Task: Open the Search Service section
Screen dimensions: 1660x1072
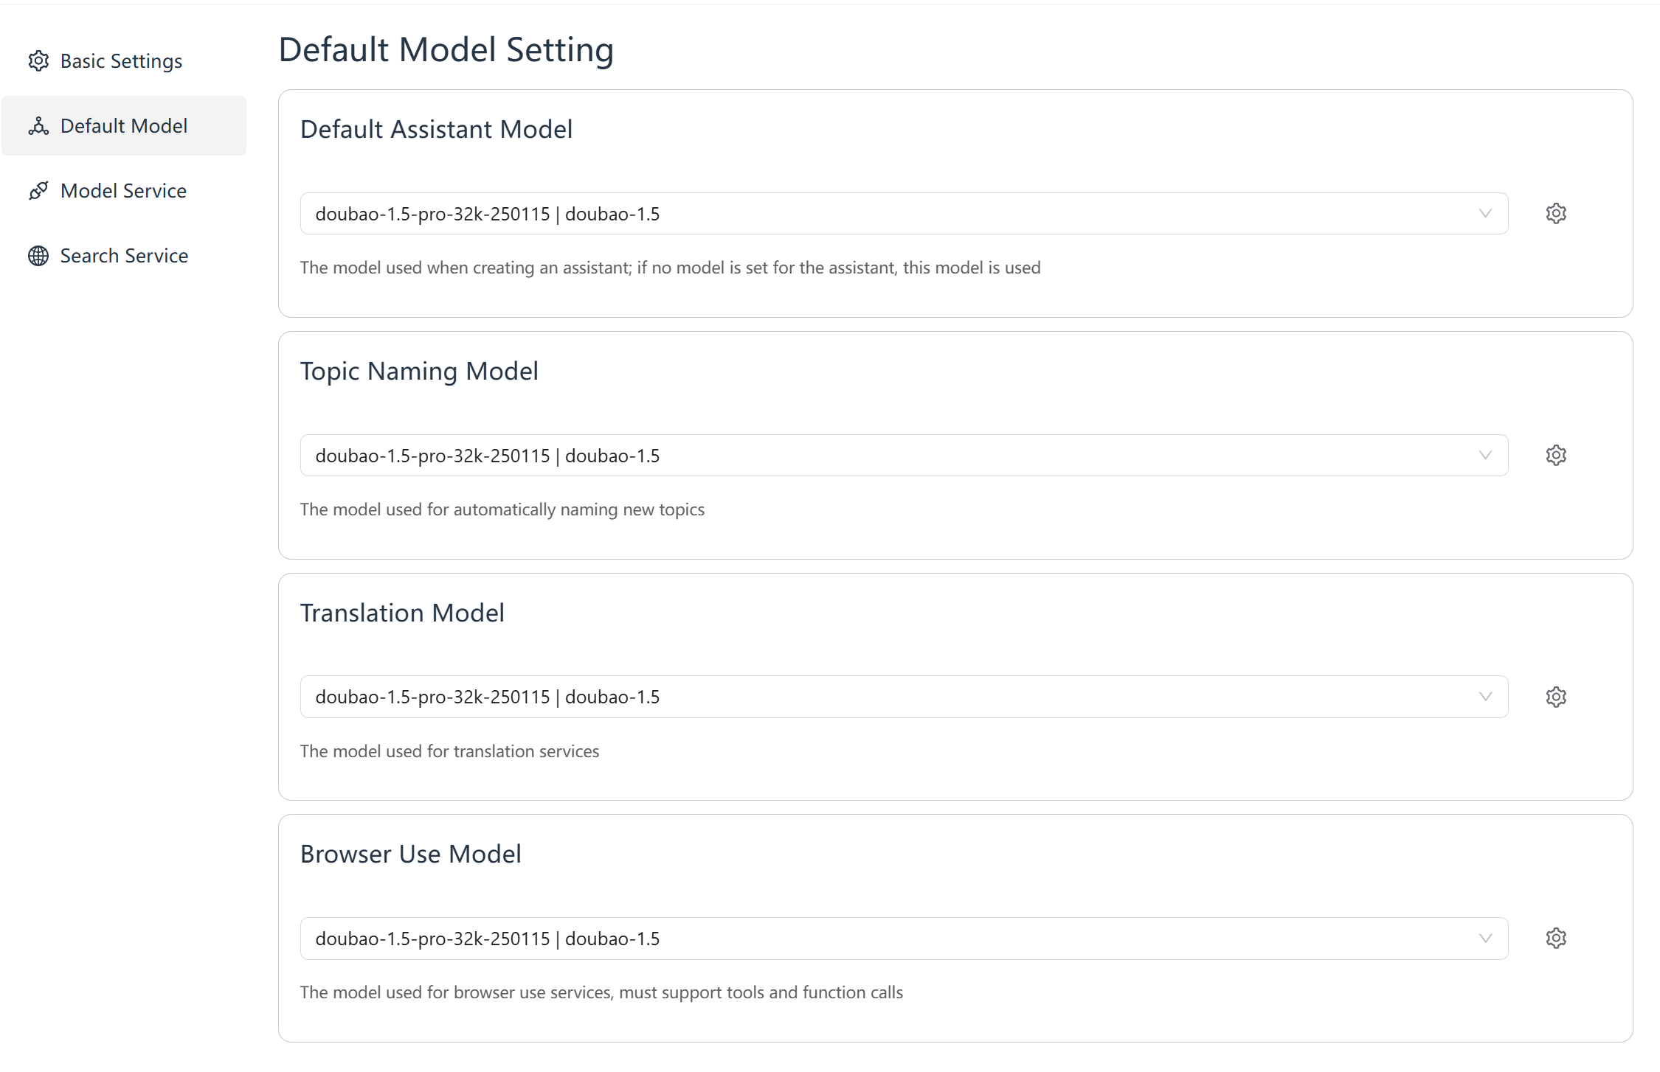Action: click(124, 256)
